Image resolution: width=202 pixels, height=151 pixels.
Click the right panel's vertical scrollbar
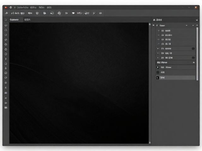point(197,54)
